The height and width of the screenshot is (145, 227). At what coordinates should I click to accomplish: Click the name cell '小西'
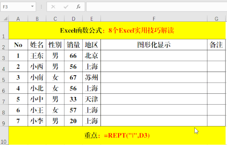(x=37, y=67)
